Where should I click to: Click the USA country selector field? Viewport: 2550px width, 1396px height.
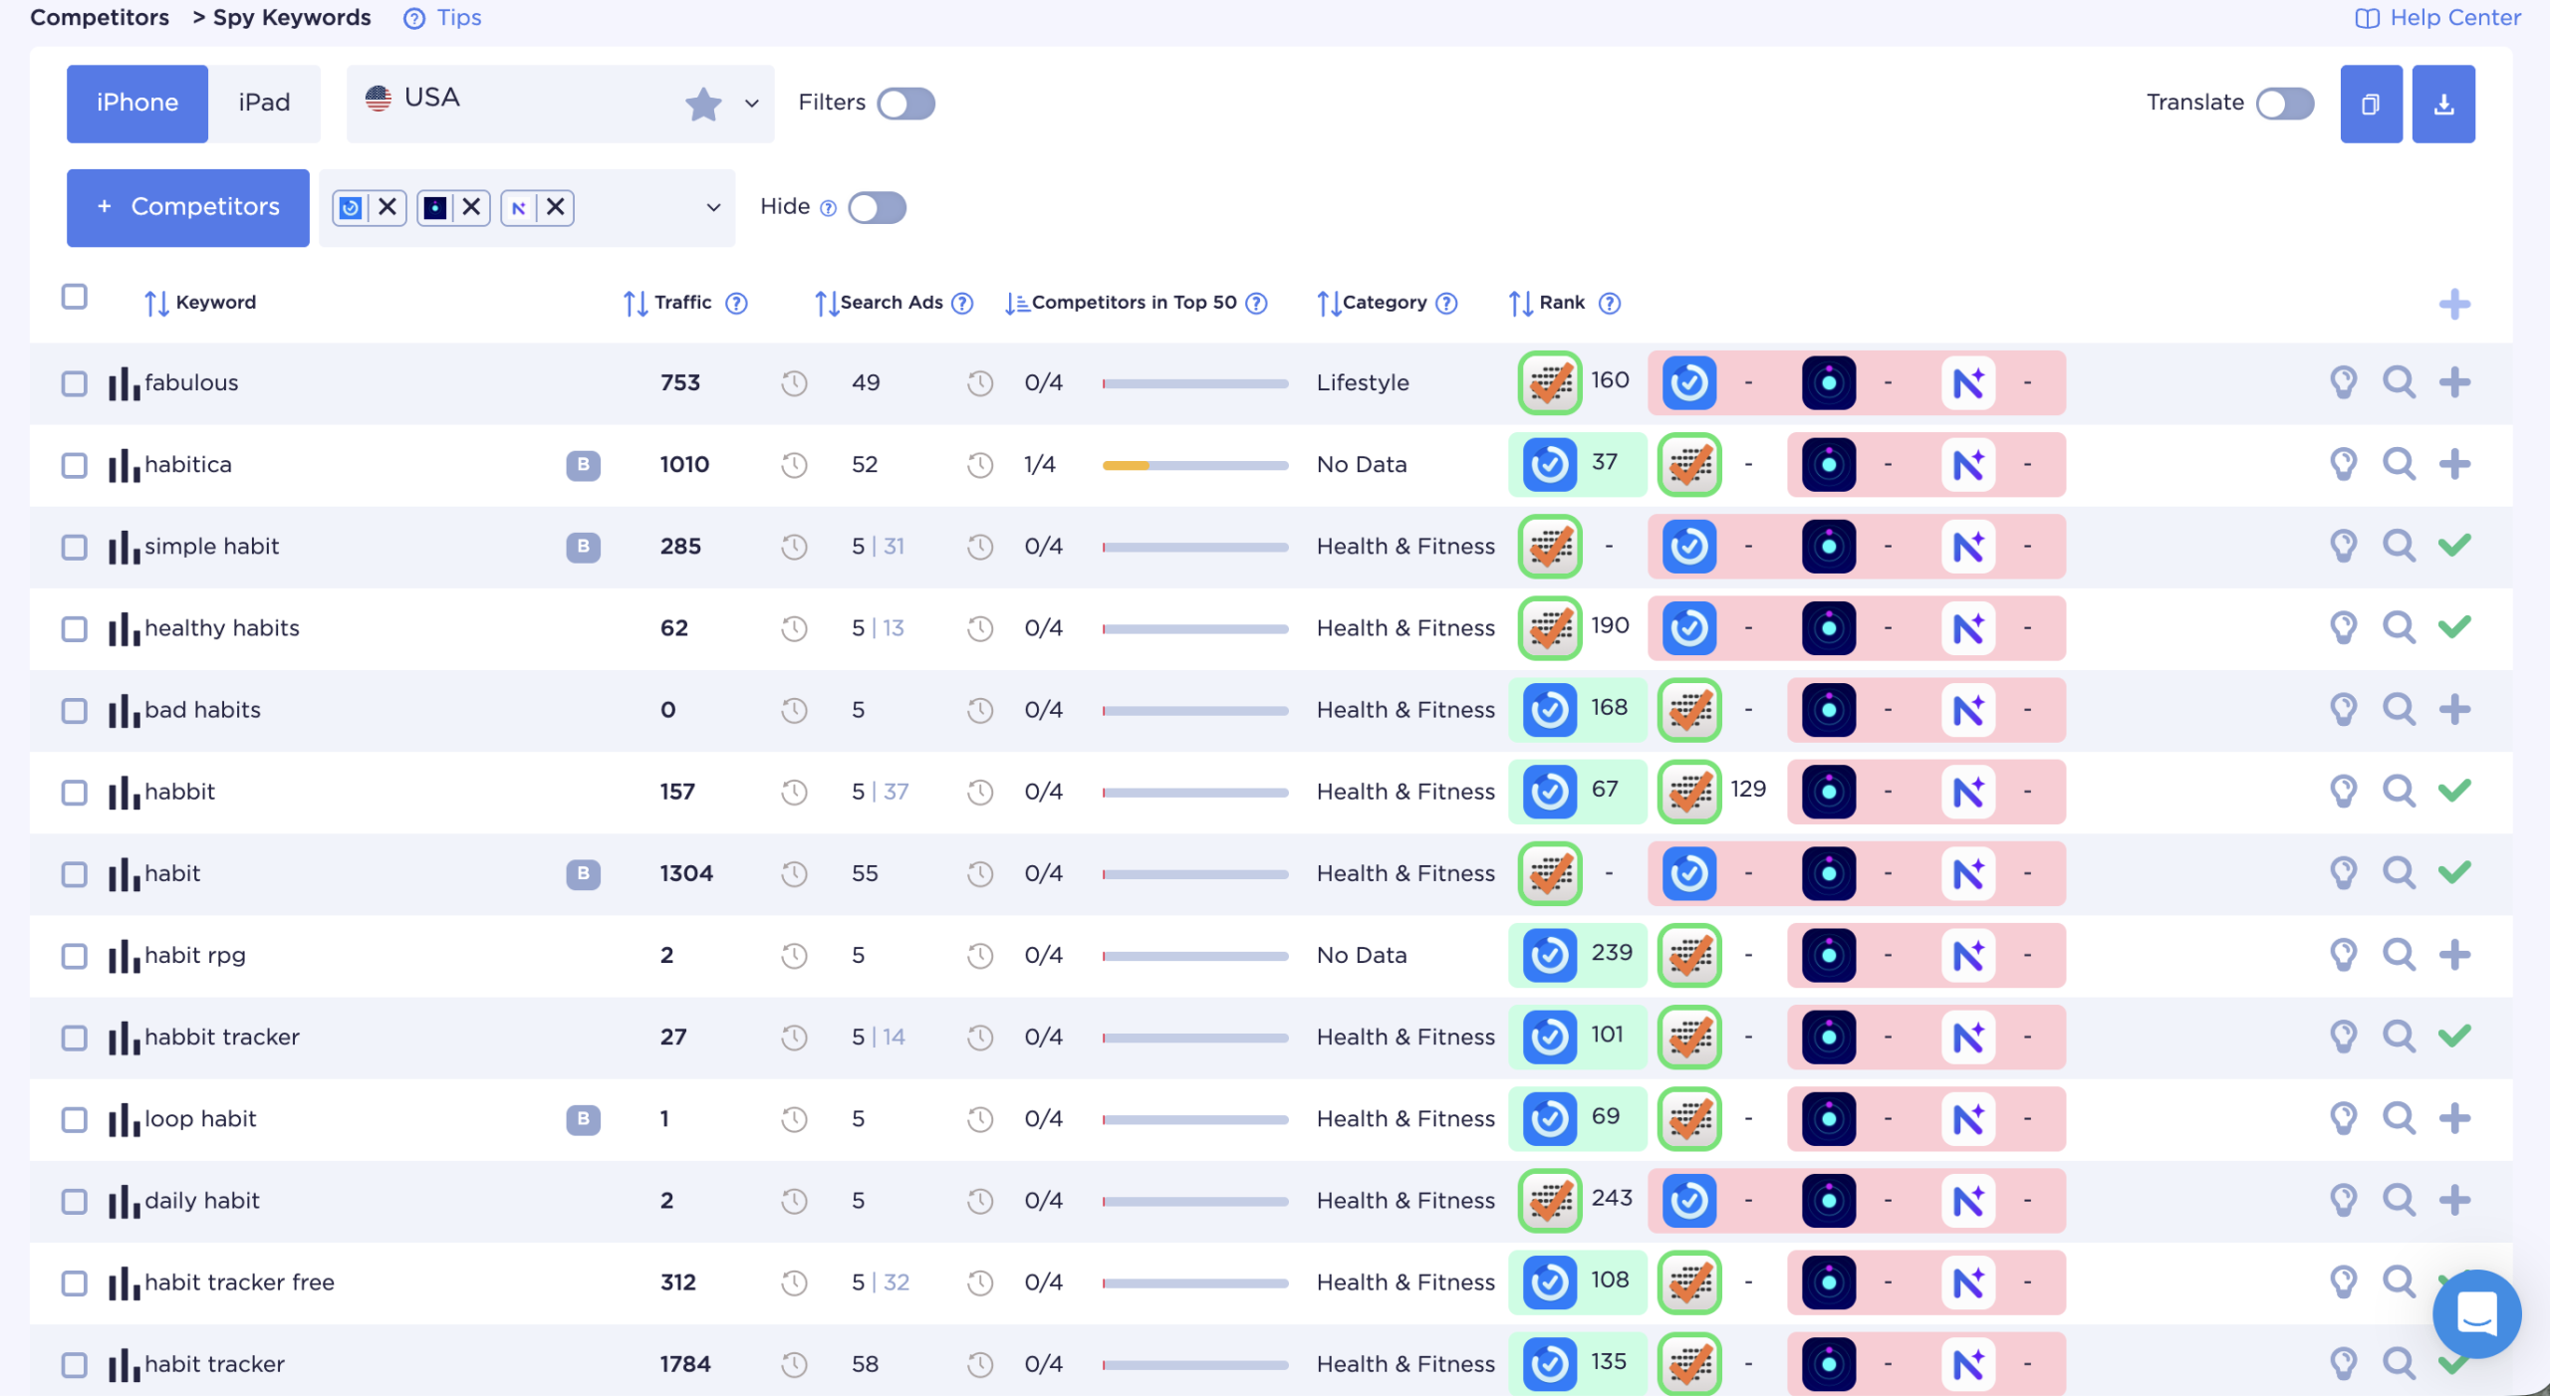[x=560, y=104]
